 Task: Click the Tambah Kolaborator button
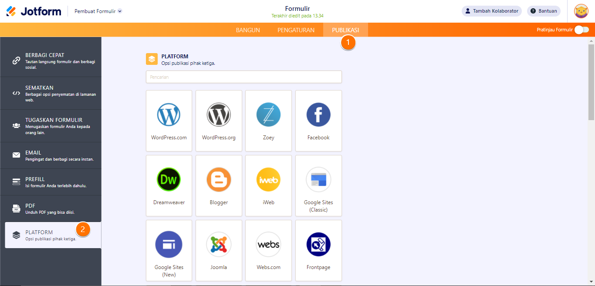click(x=491, y=11)
